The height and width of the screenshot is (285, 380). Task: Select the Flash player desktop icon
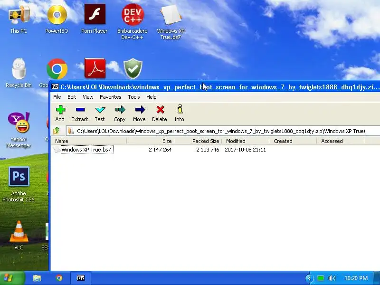95,19
